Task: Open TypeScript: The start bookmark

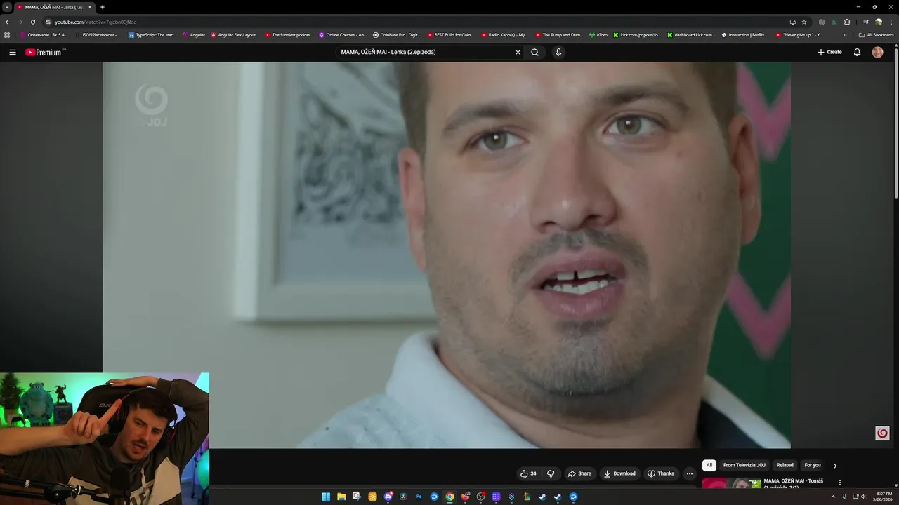Action: pyautogui.click(x=152, y=34)
